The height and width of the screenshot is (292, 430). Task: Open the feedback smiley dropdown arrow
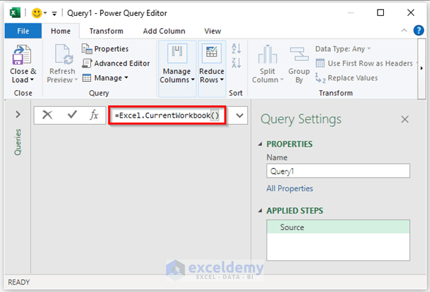(x=45, y=13)
